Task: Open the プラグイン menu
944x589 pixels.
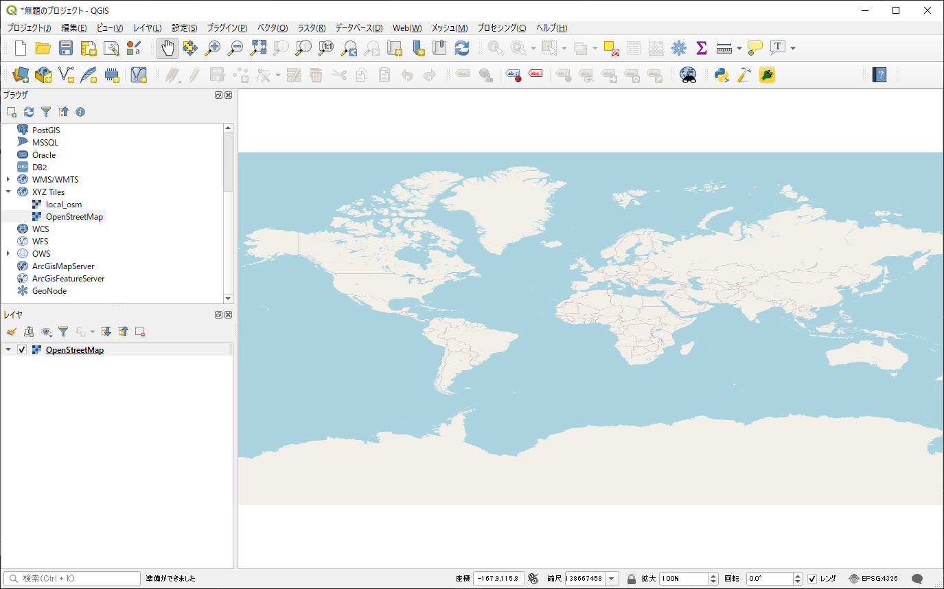Action: tap(227, 28)
